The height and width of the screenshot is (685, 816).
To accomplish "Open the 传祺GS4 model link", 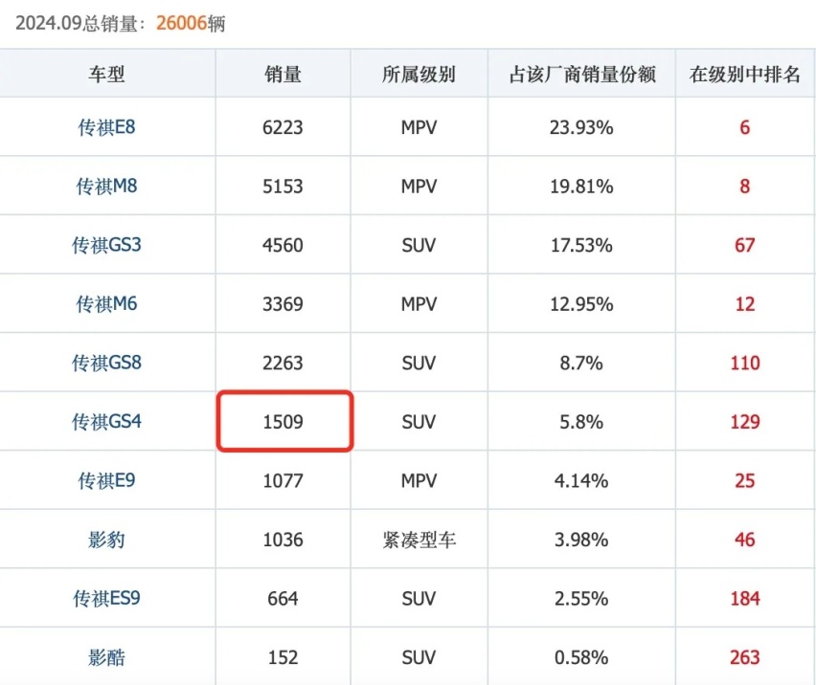I will (x=106, y=422).
